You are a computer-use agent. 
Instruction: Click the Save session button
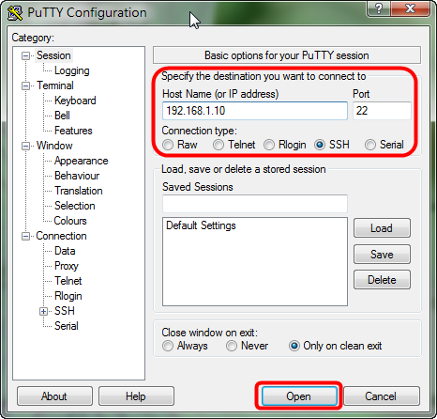click(382, 255)
